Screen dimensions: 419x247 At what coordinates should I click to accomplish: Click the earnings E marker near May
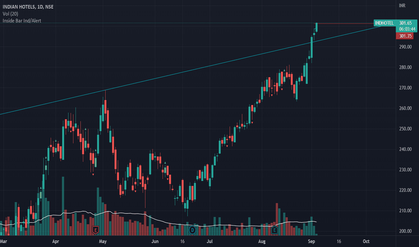[95, 230]
